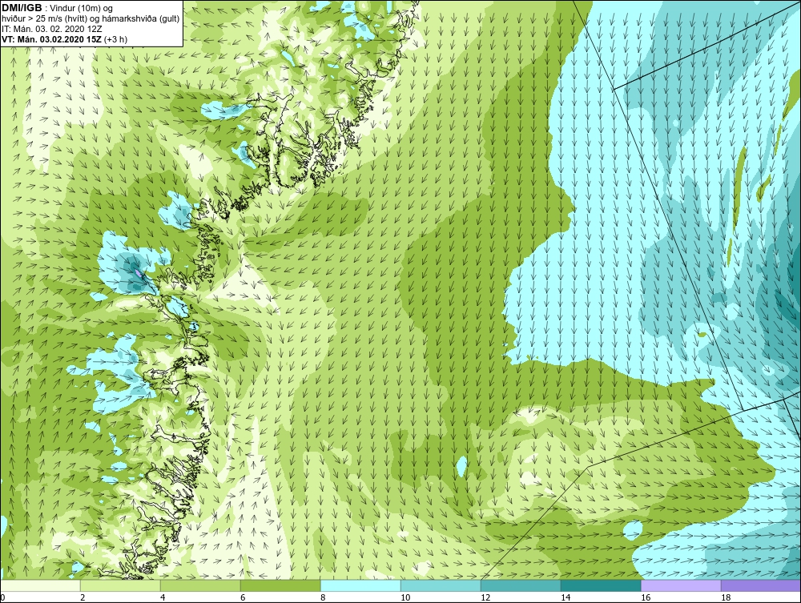
Task: Click the 16–18 m/s lavender legend swatch
Action: [x=681, y=585]
